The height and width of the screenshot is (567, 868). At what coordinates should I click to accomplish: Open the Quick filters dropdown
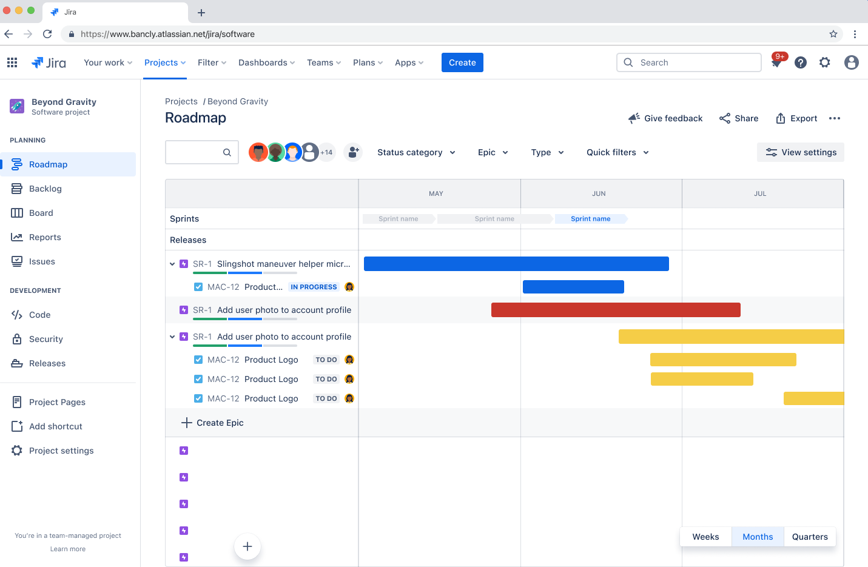click(x=617, y=152)
